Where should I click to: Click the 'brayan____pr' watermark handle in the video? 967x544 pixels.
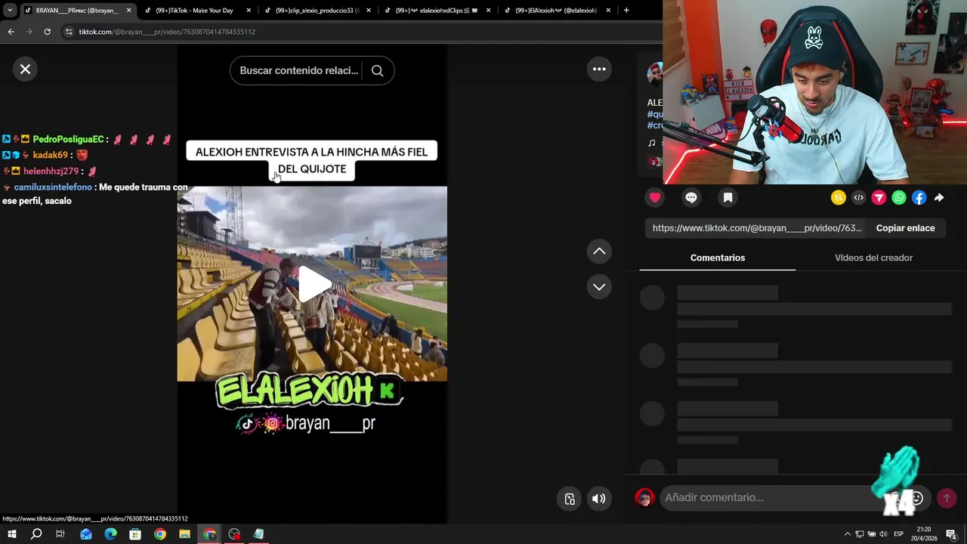330,423
